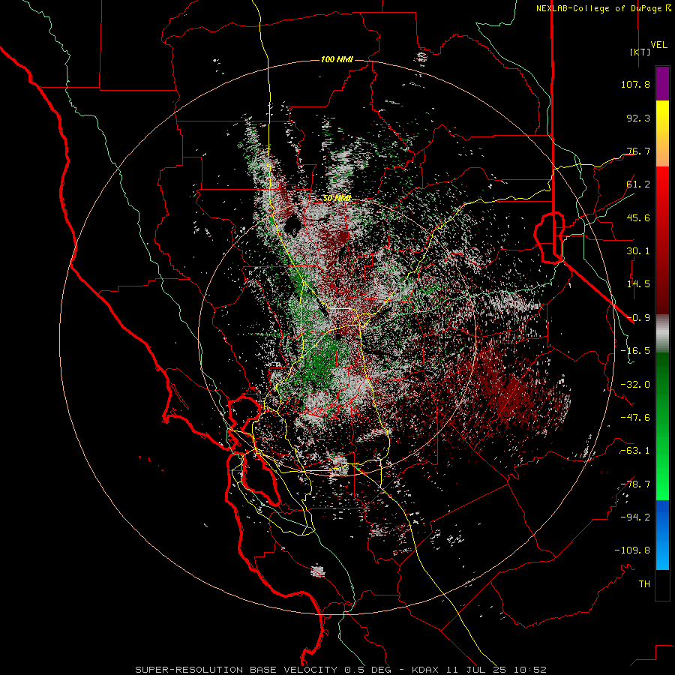Screen dimensions: 675x675
Task: Click the TH legend label
Action: point(644,583)
